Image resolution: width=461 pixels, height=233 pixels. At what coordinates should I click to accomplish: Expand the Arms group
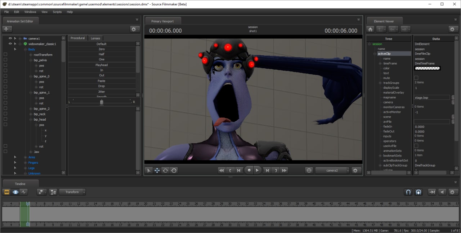click(x=26, y=157)
